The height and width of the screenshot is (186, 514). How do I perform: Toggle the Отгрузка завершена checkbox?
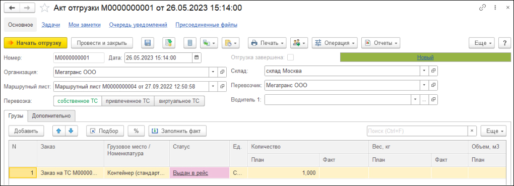point(290,57)
